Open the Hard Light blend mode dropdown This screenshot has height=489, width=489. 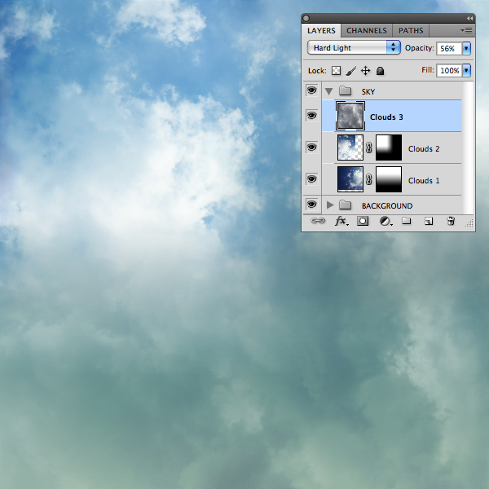click(354, 48)
